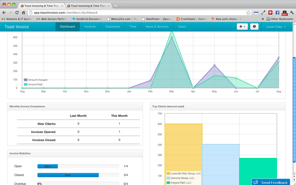Click the Send Feedback button
Screen dimensions: 296x185
coord(271,182)
